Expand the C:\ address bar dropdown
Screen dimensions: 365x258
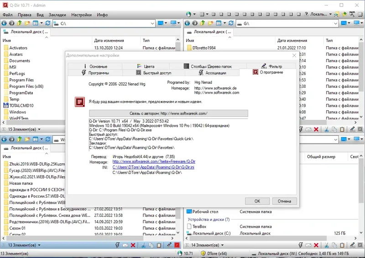point(152,23)
